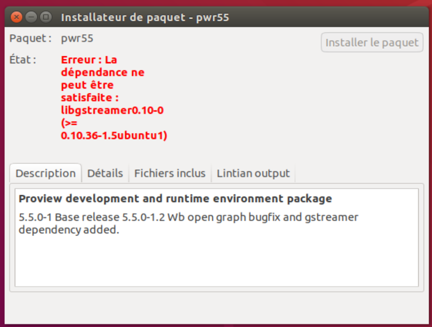This screenshot has height=327, width=432.
Task: Show the Lintian output tab
Action: click(253, 173)
